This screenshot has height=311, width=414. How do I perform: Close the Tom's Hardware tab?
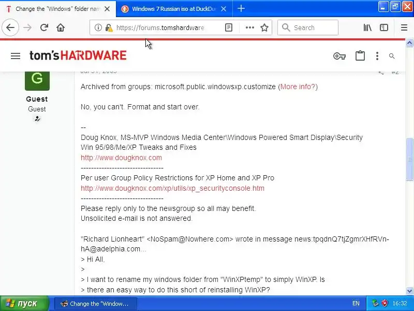click(107, 9)
